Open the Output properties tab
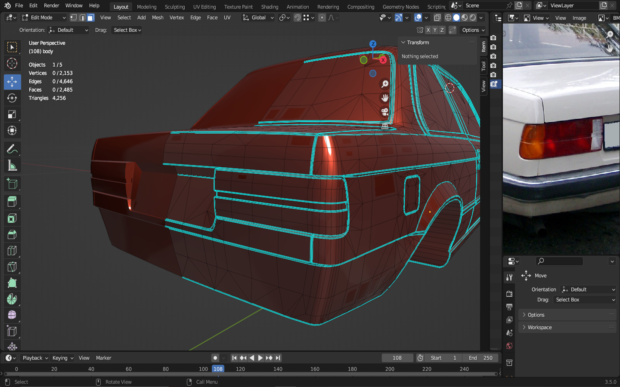Image resolution: width=620 pixels, height=387 pixels. point(509,307)
